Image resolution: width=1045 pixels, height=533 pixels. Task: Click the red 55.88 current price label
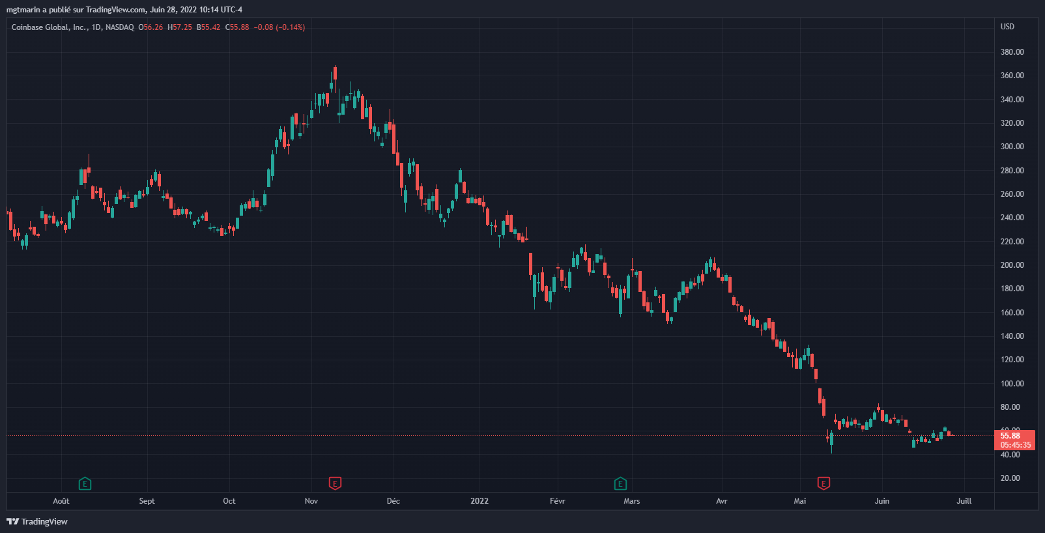point(1010,436)
